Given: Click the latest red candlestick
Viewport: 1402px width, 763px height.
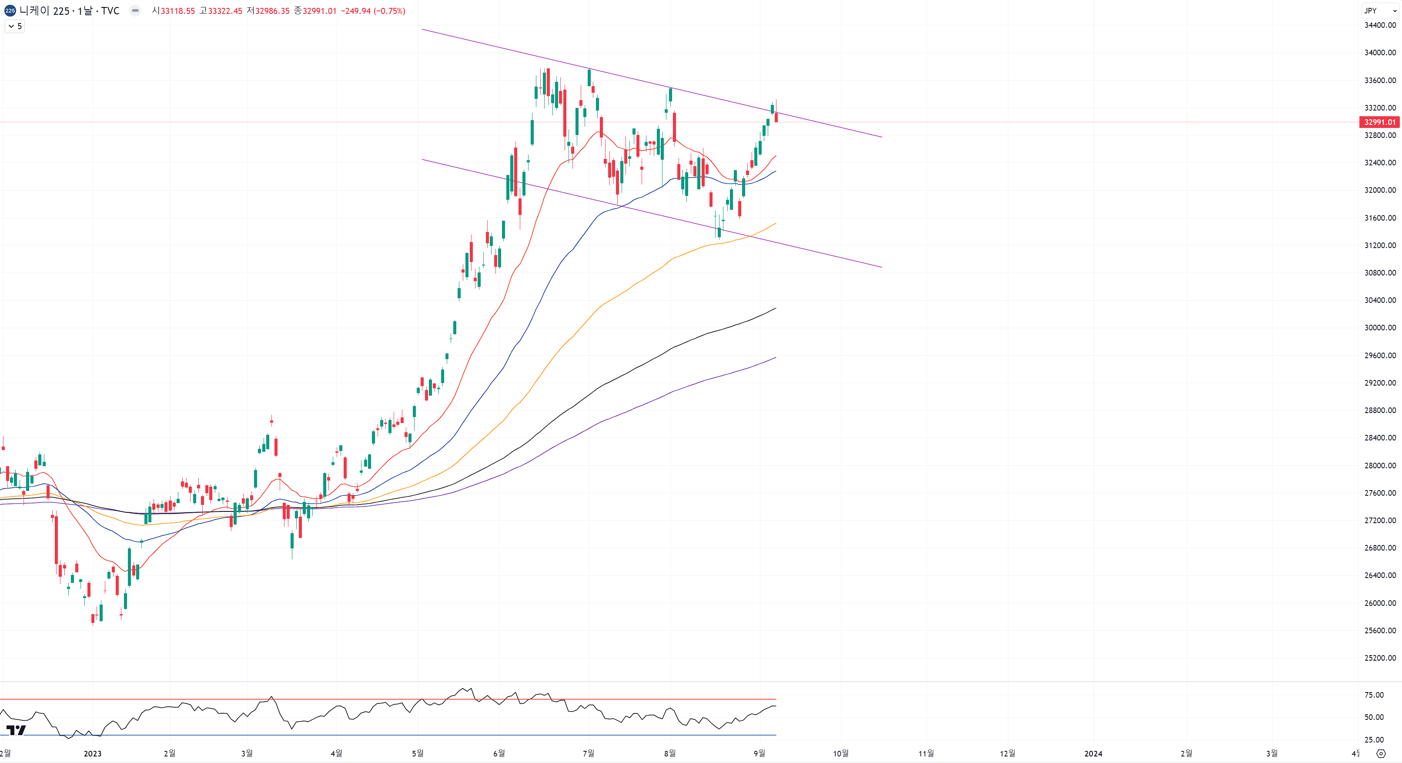Looking at the screenshot, I should (776, 117).
